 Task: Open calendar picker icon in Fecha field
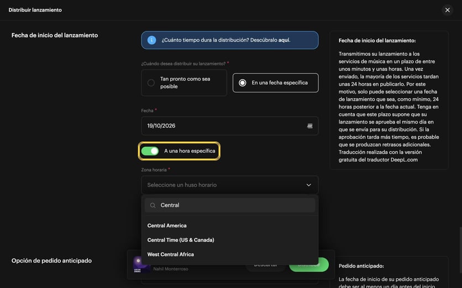coord(309,126)
